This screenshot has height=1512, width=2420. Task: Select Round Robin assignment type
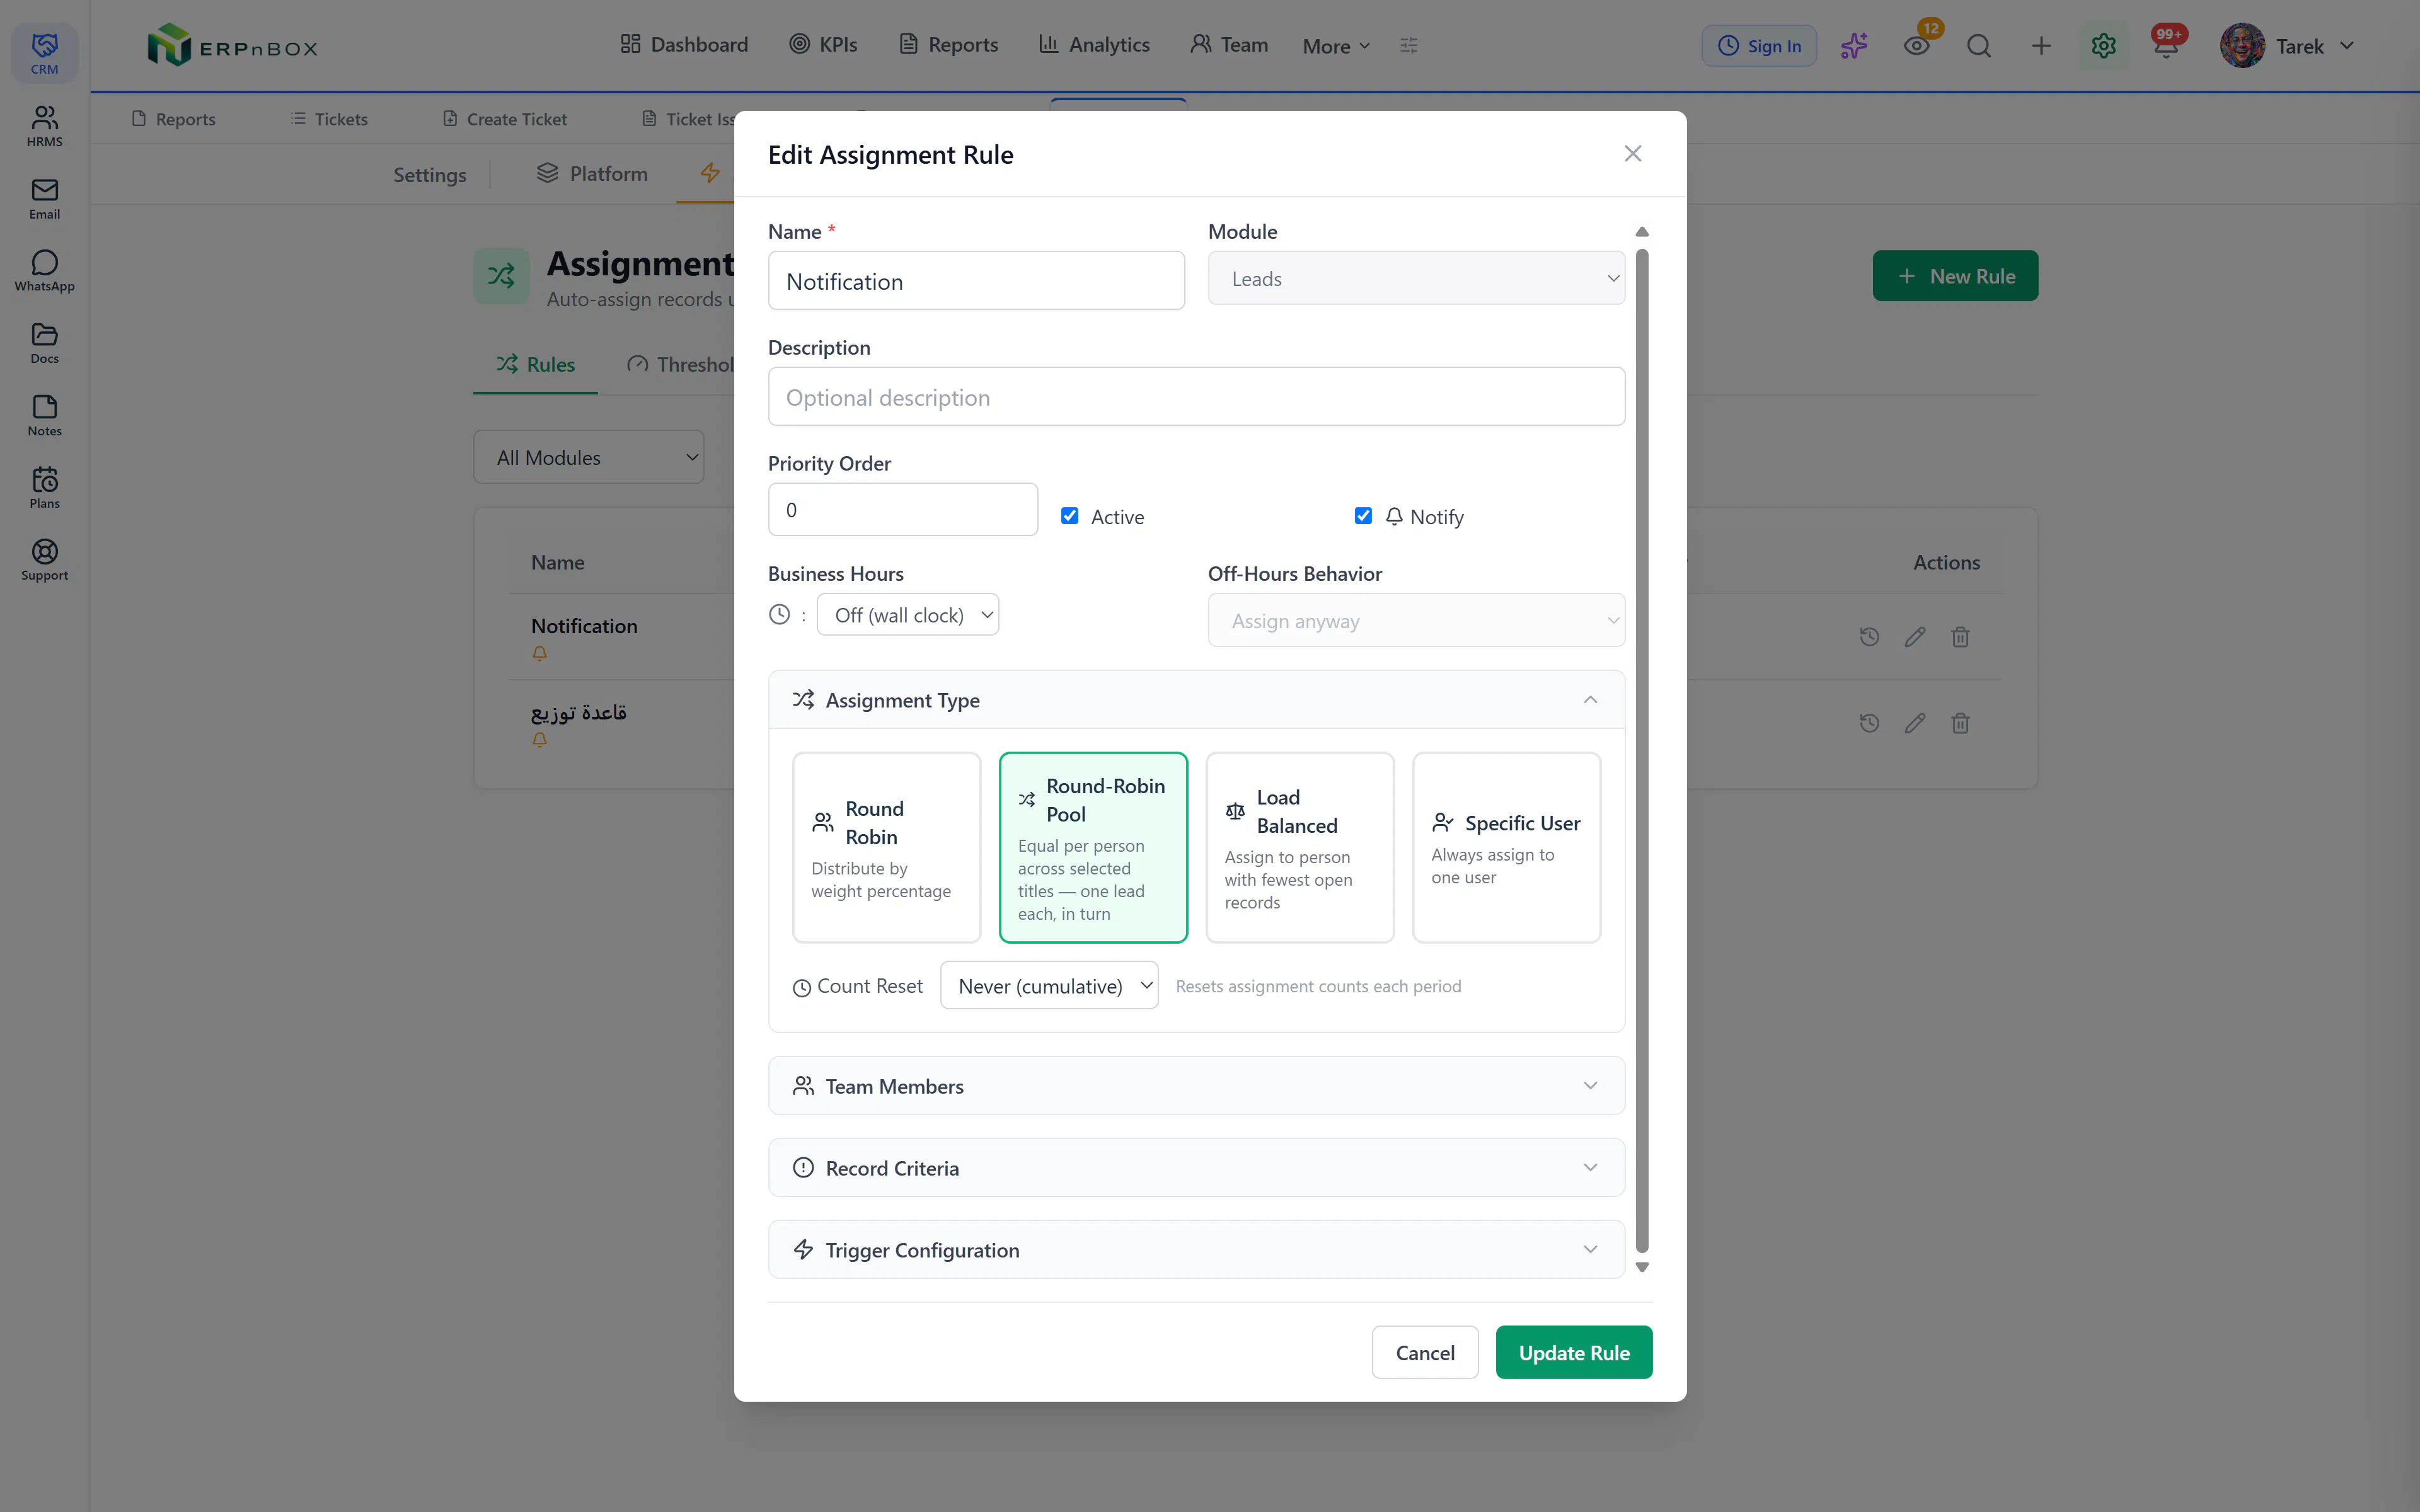(x=887, y=847)
